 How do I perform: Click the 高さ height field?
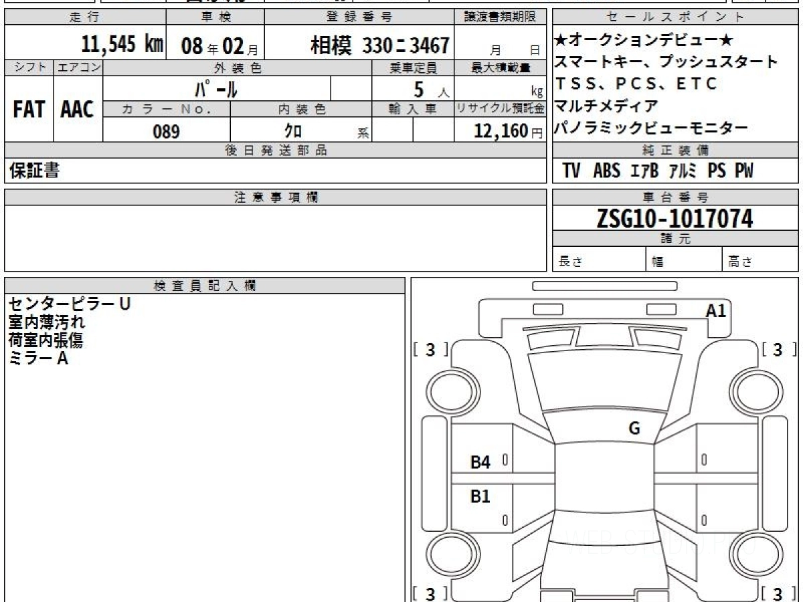(761, 260)
